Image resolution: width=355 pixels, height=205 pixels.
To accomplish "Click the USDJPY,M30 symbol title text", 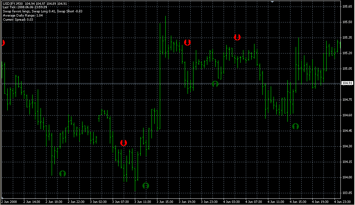I will [x=13, y=3].
